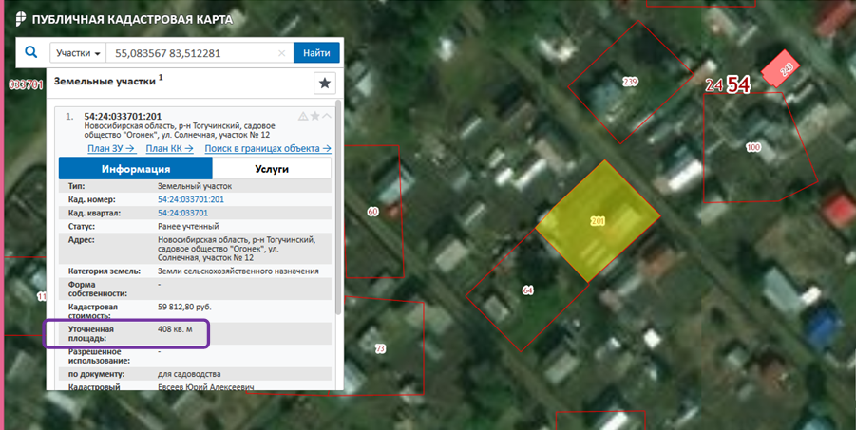Open cadastral number link 54:24:033701:201

(x=191, y=199)
